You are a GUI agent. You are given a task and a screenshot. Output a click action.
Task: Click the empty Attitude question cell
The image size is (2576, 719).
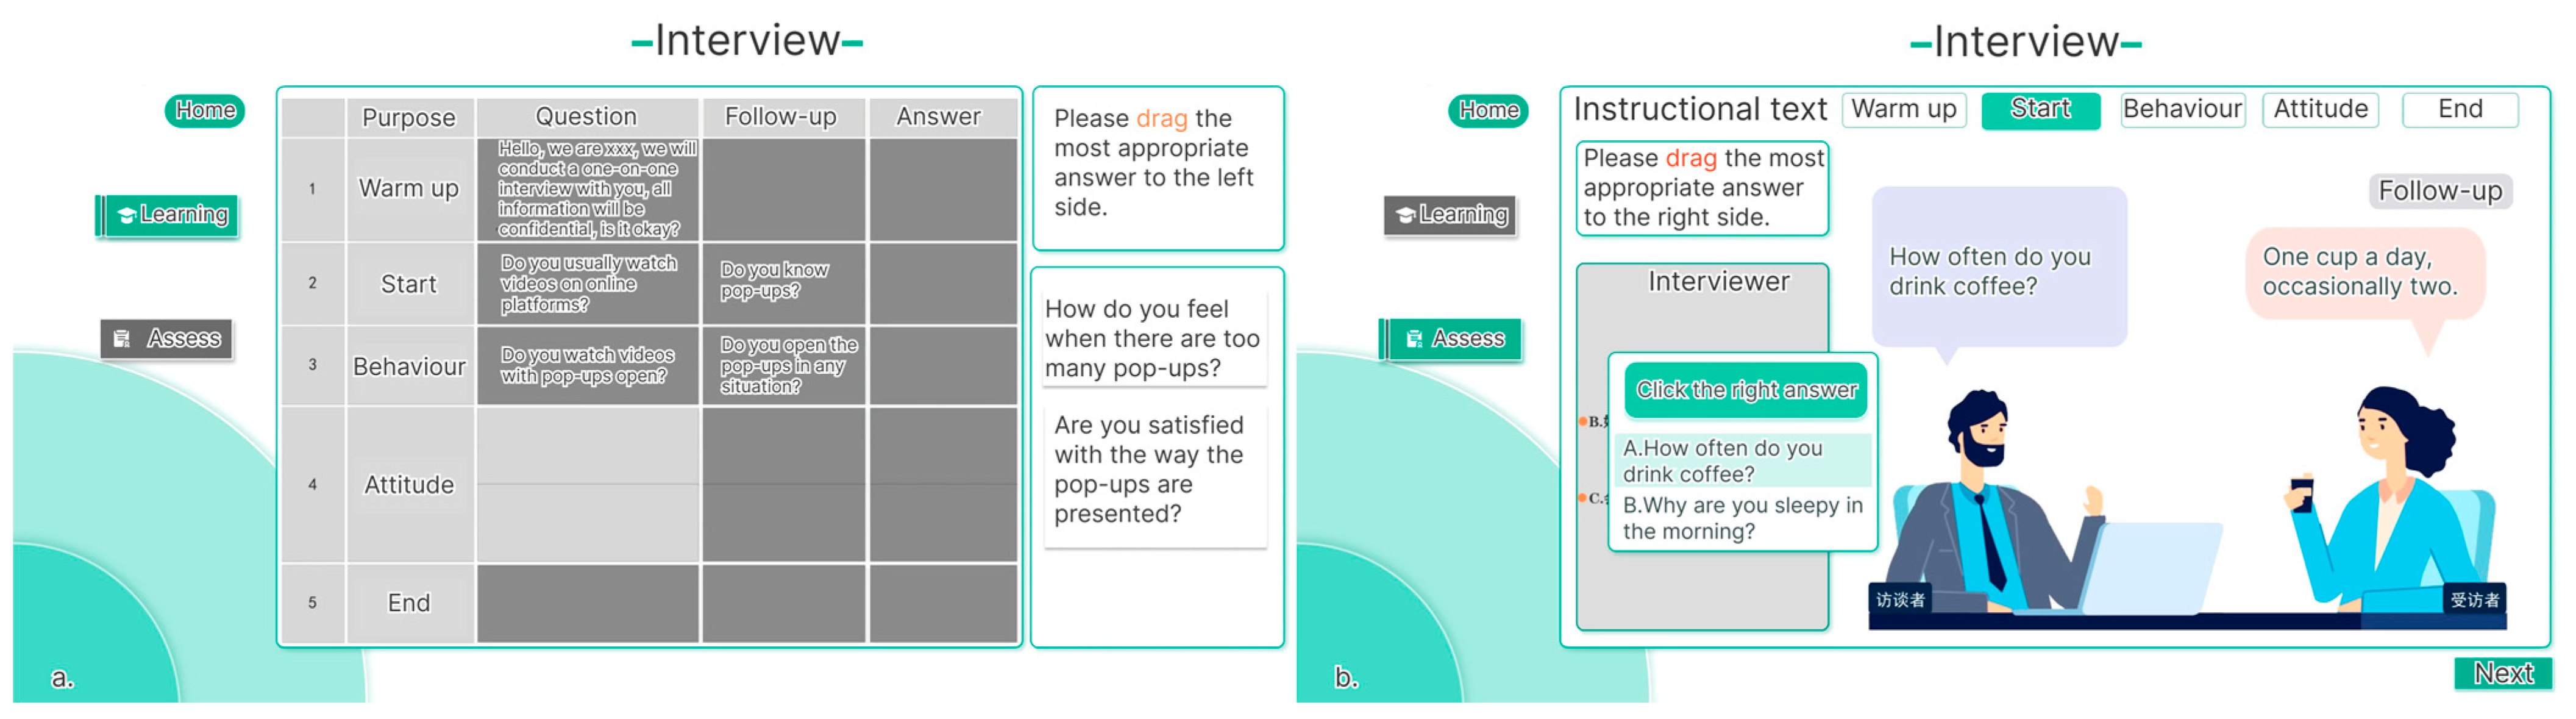pyautogui.click(x=587, y=484)
